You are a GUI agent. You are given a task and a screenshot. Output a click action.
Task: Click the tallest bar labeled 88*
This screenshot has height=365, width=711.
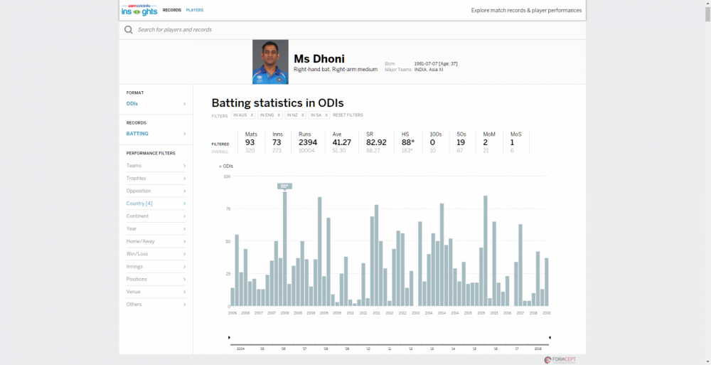point(285,249)
